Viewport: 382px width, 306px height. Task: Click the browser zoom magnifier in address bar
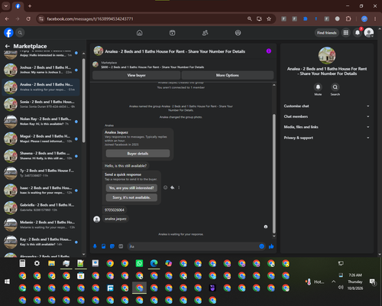point(250,19)
